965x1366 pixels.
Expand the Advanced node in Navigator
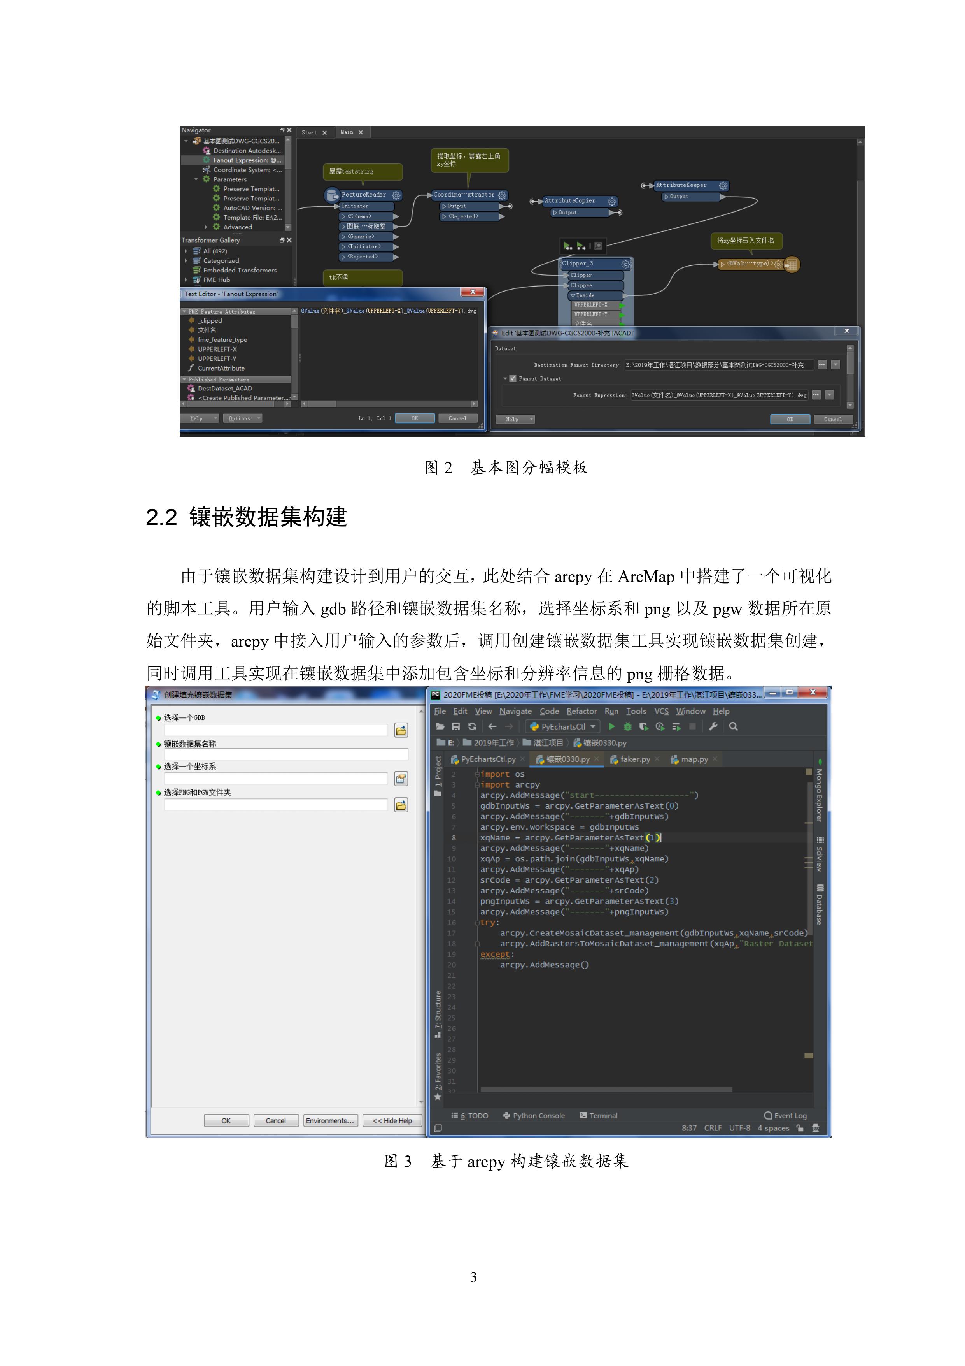pyautogui.click(x=206, y=227)
